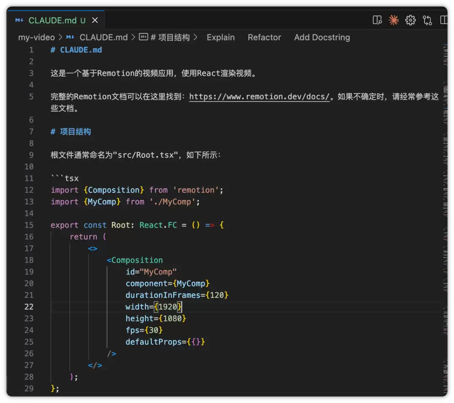The width and height of the screenshot is (454, 403).
Task: Click the 'height={1080}' text
Action: [x=156, y=318]
